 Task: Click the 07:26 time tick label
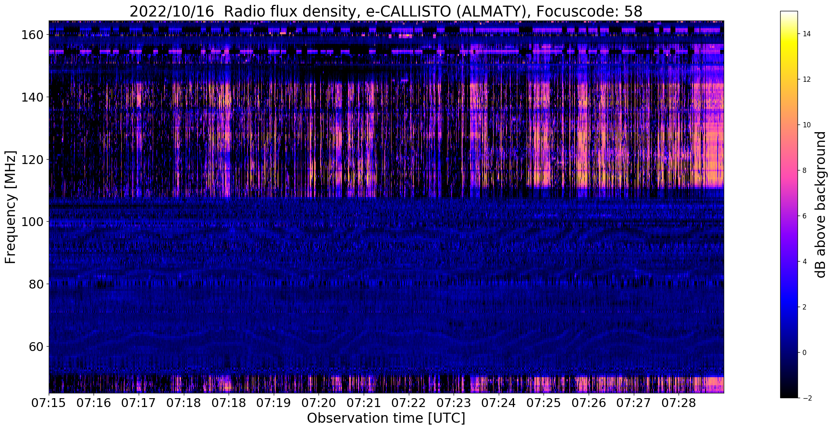point(589,403)
